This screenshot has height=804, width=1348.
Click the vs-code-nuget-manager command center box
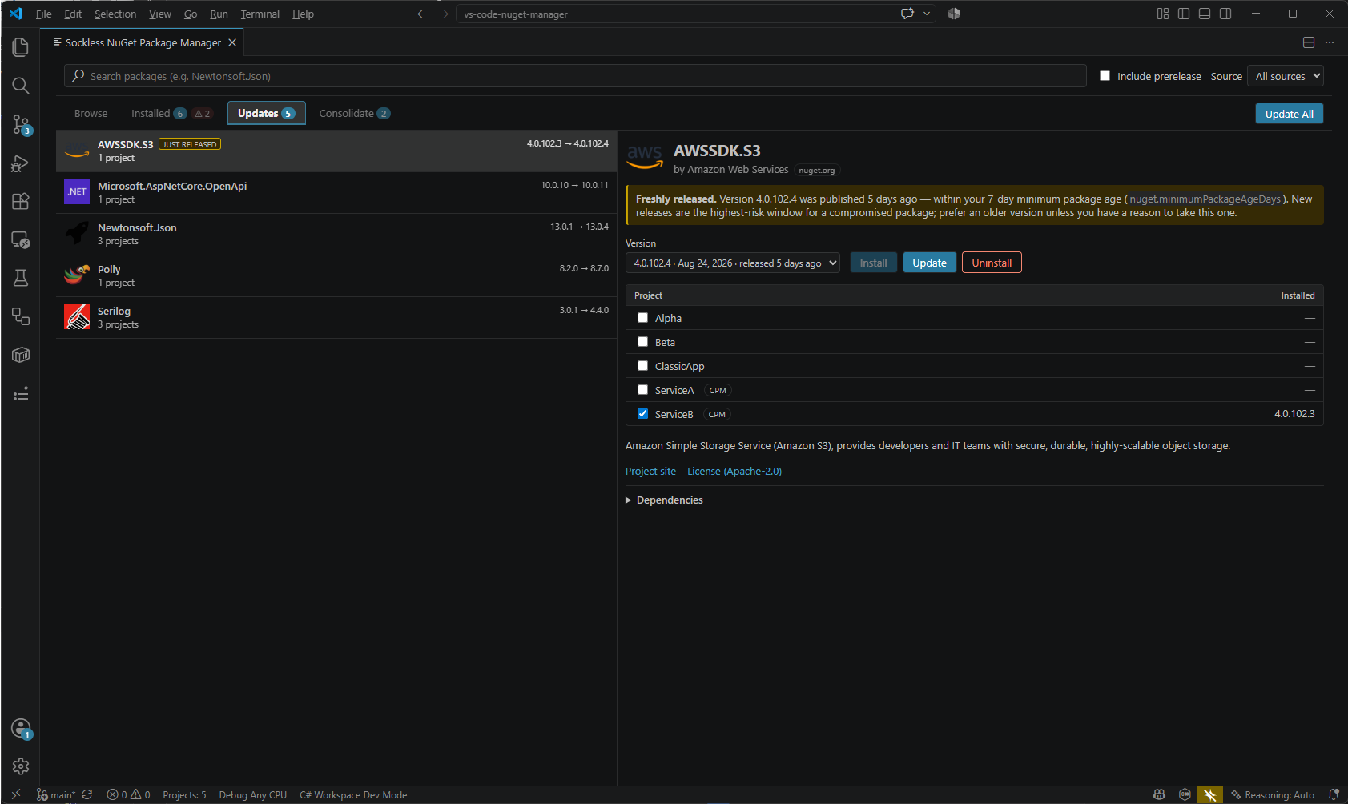[x=675, y=14]
